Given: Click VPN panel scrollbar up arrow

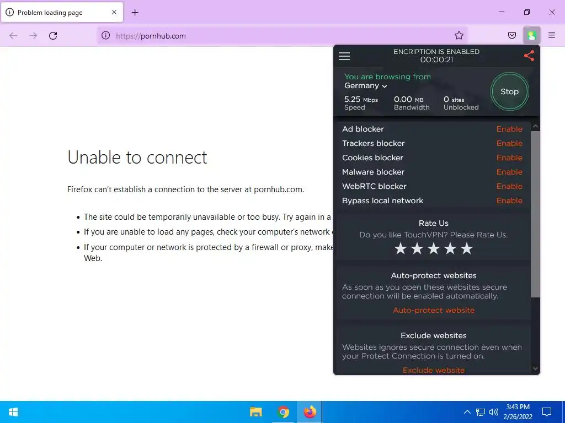Looking at the screenshot, I should [x=535, y=126].
